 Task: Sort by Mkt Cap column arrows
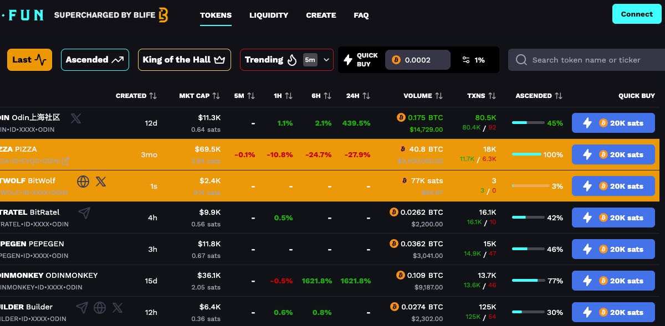pos(216,96)
